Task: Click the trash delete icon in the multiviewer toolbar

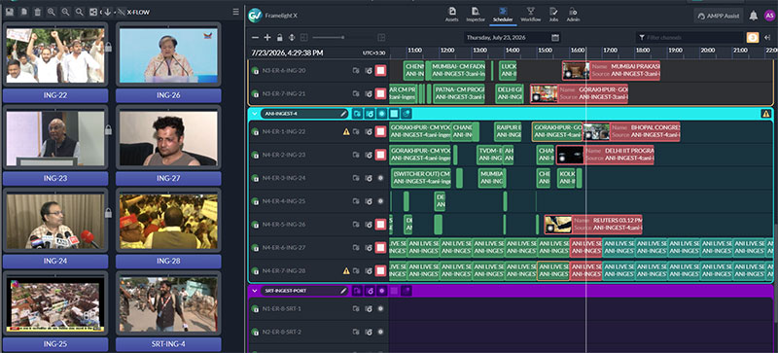Action: point(37,12)
